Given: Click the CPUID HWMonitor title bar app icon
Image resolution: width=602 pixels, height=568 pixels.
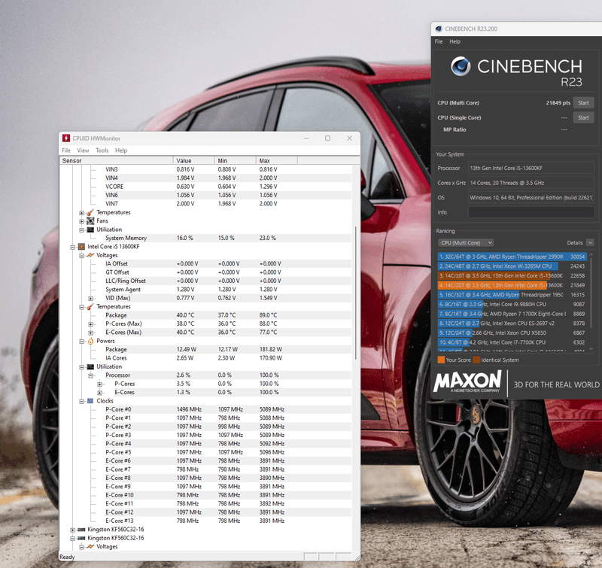Looking at the screenshot, I should point(66,138).
